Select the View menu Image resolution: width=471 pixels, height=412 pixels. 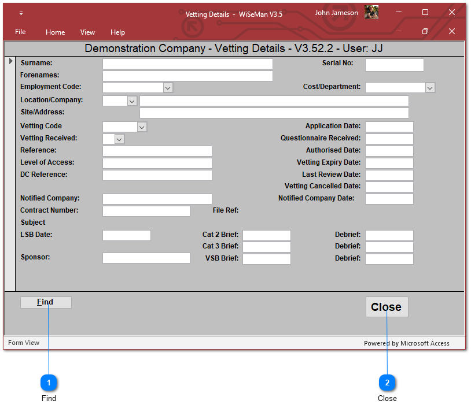(87, 32)
